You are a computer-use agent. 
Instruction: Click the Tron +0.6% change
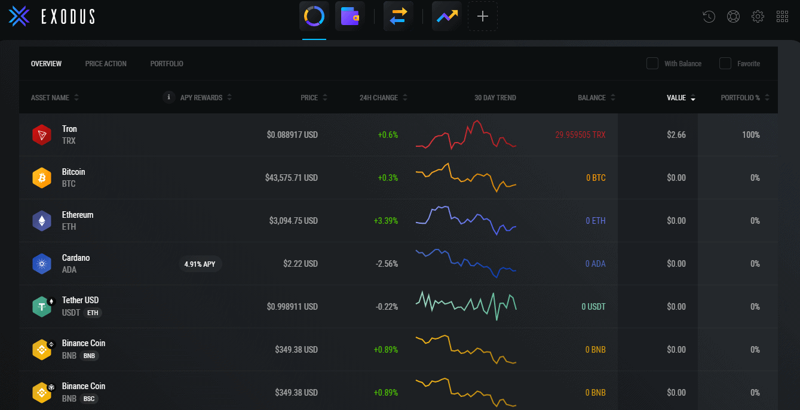point(388,135)
